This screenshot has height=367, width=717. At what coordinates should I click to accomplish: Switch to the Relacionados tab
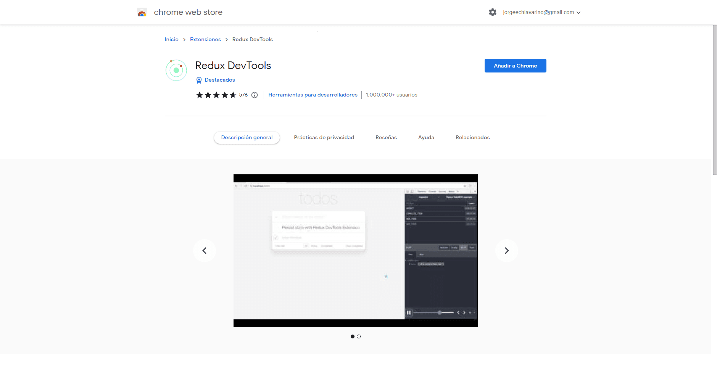click(x=472, y=137)
